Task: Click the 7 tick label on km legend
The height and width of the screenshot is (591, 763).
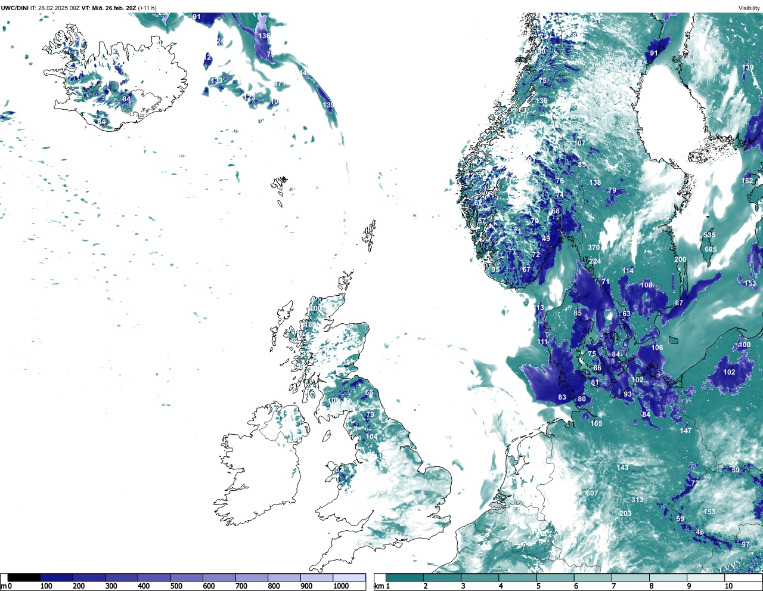Action: 614,586
